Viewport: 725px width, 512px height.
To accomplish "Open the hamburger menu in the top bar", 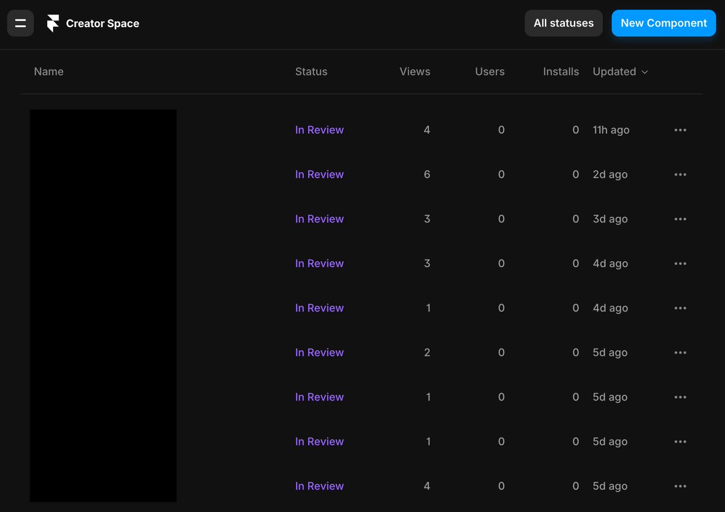I will click(21, 24).
